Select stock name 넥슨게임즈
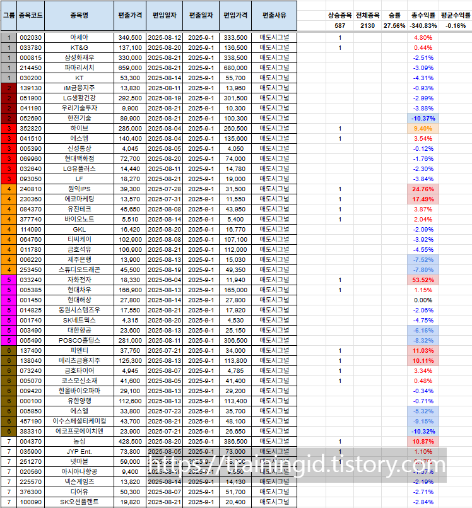The width and height of the screenshot is (472, 508). 79,481
